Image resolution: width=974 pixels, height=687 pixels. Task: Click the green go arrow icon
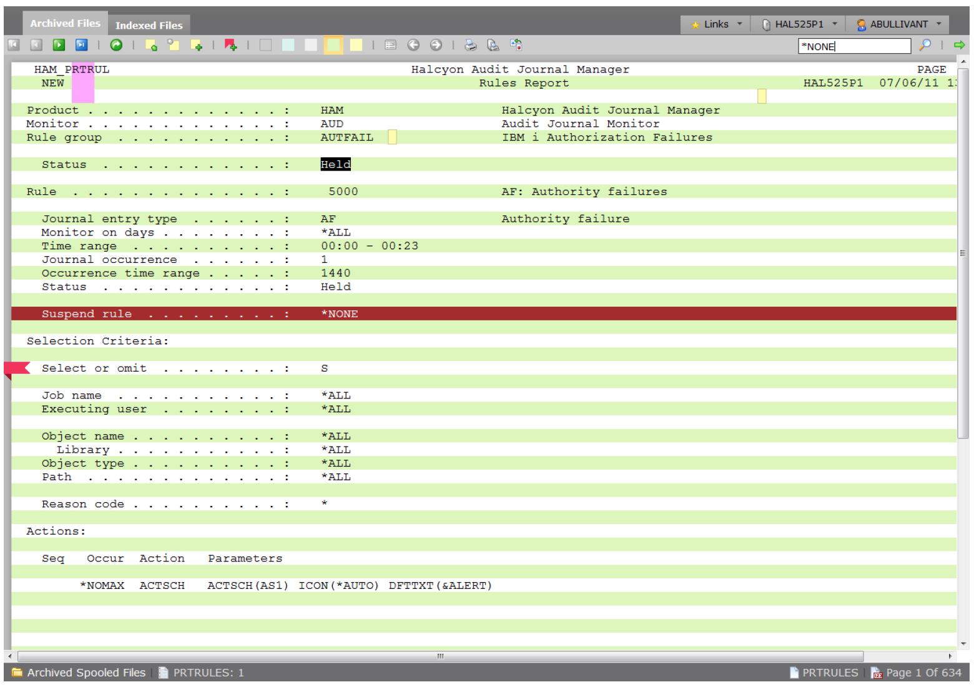[x=960, y=45]
